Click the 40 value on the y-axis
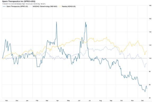The height and width of the screenshot is (102, 152). (150, 98)
